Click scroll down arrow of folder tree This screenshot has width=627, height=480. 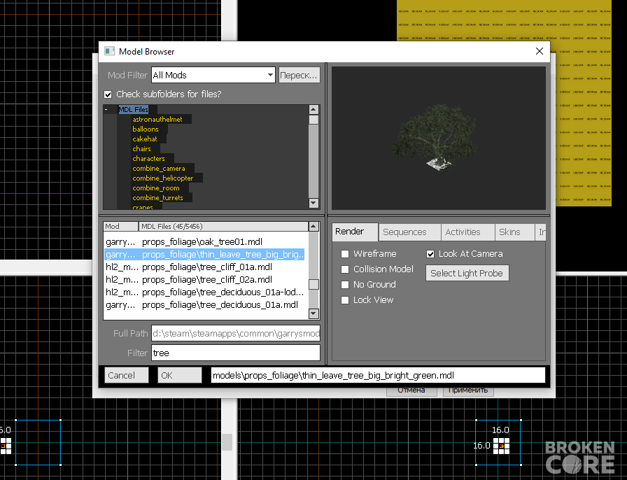point(313,203)
